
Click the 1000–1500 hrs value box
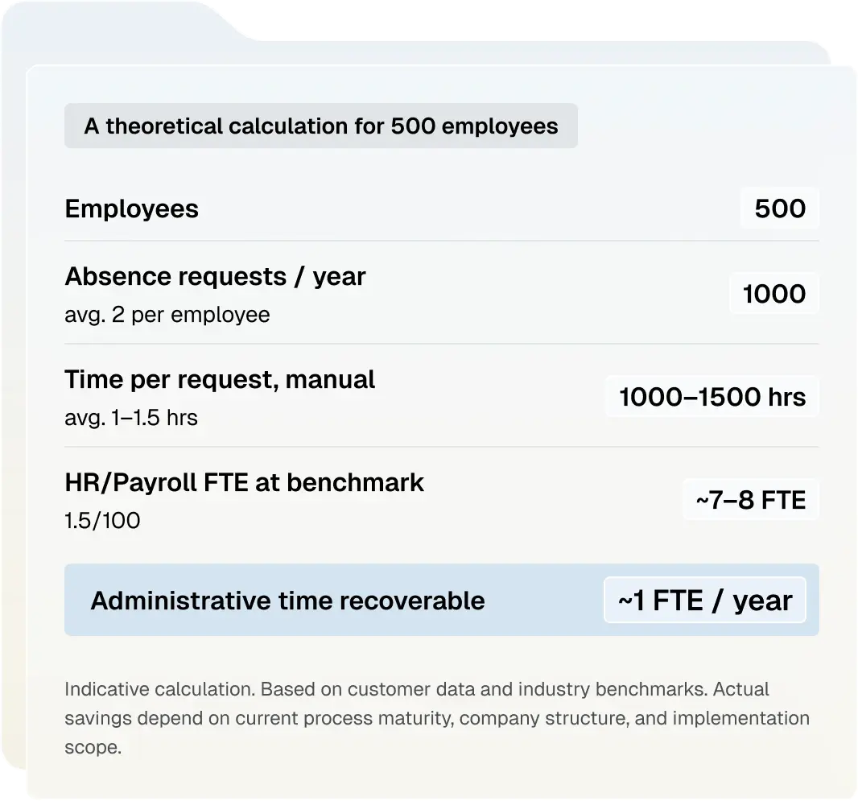(712, 397)
